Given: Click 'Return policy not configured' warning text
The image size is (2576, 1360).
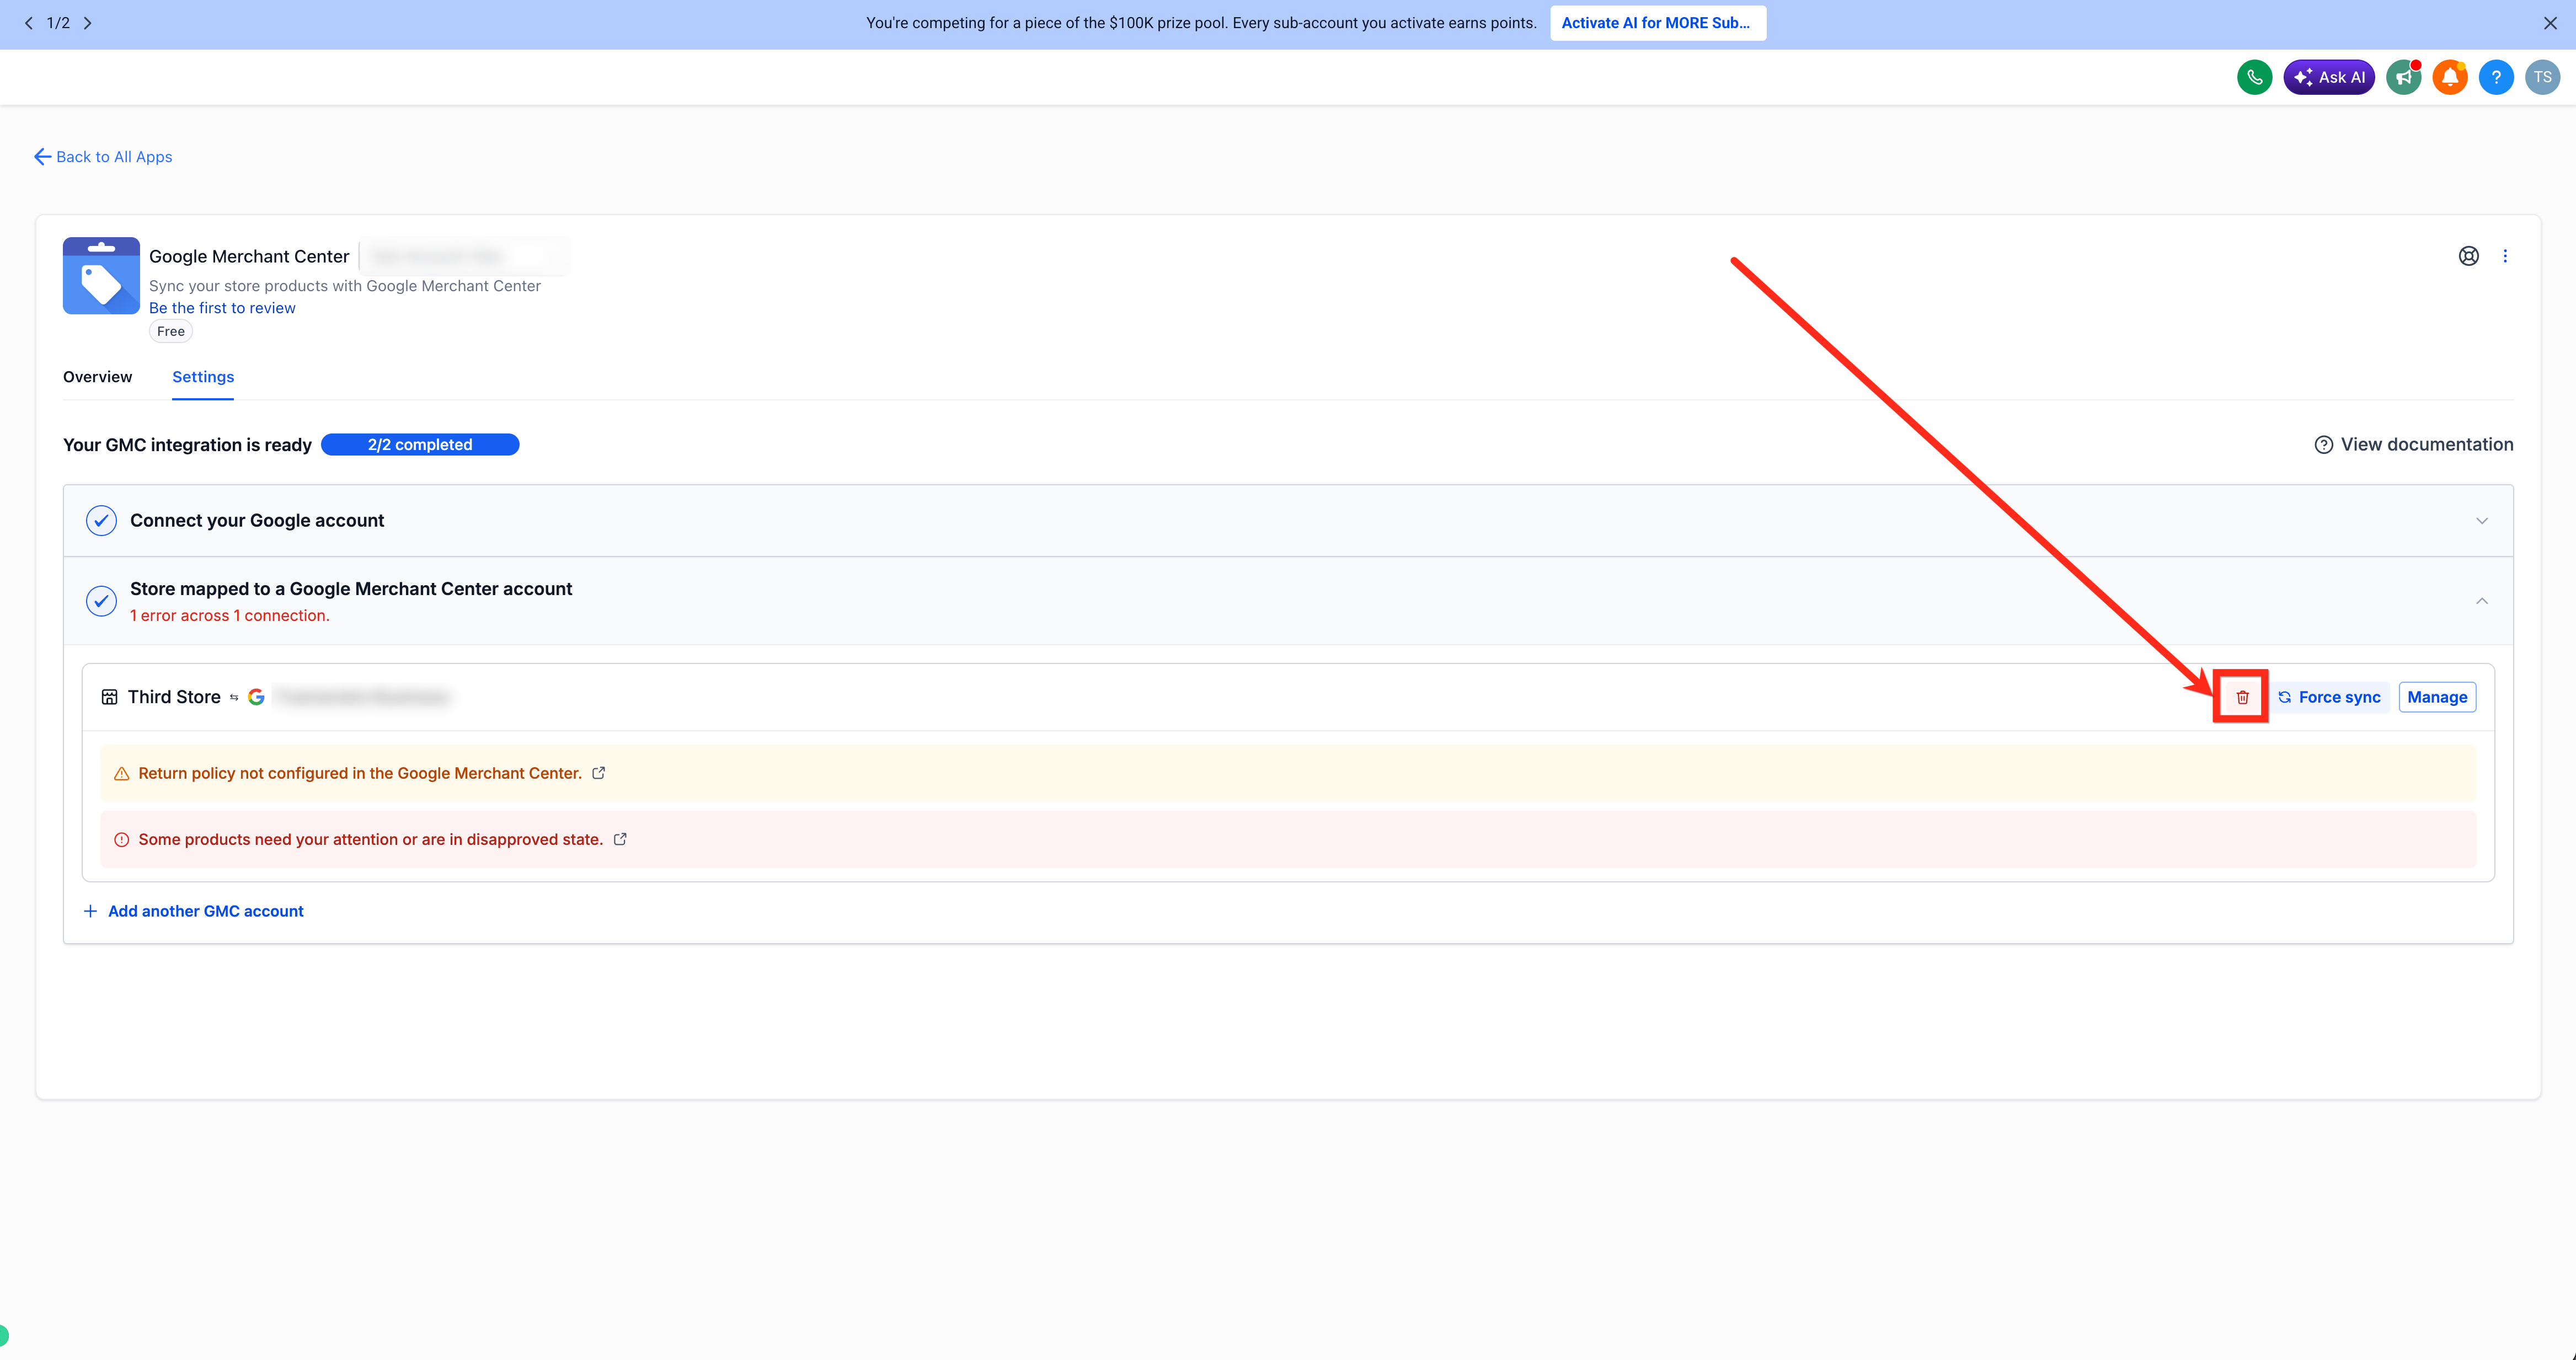Looking at the screenshot, I should 360,773.
